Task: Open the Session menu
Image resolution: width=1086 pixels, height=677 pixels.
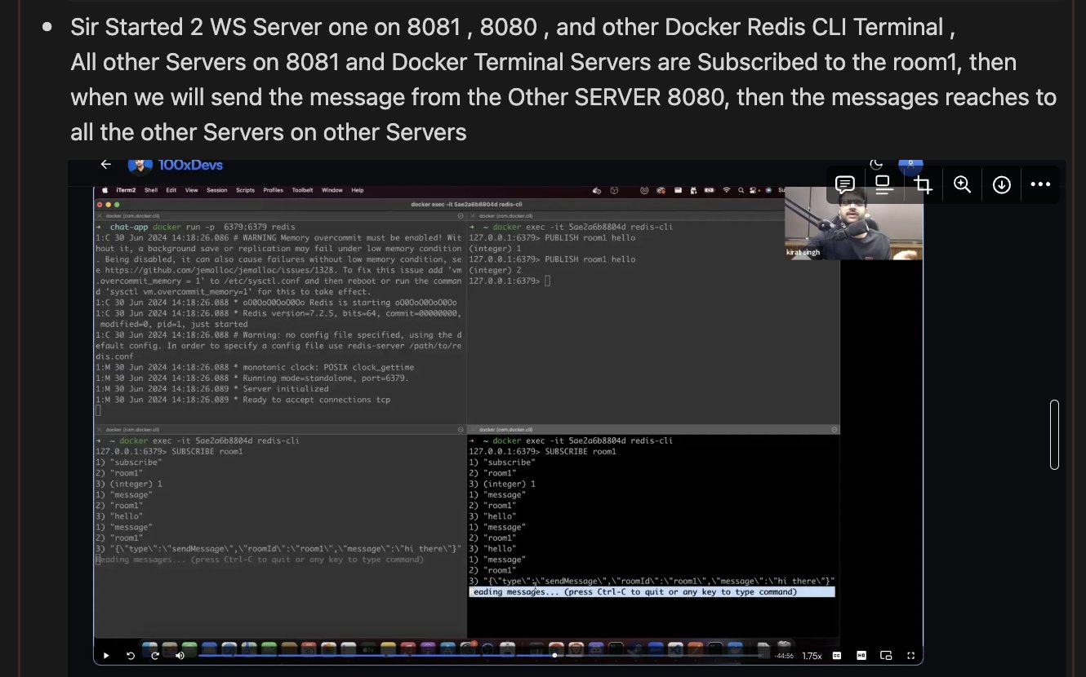Action: [217, 190]
